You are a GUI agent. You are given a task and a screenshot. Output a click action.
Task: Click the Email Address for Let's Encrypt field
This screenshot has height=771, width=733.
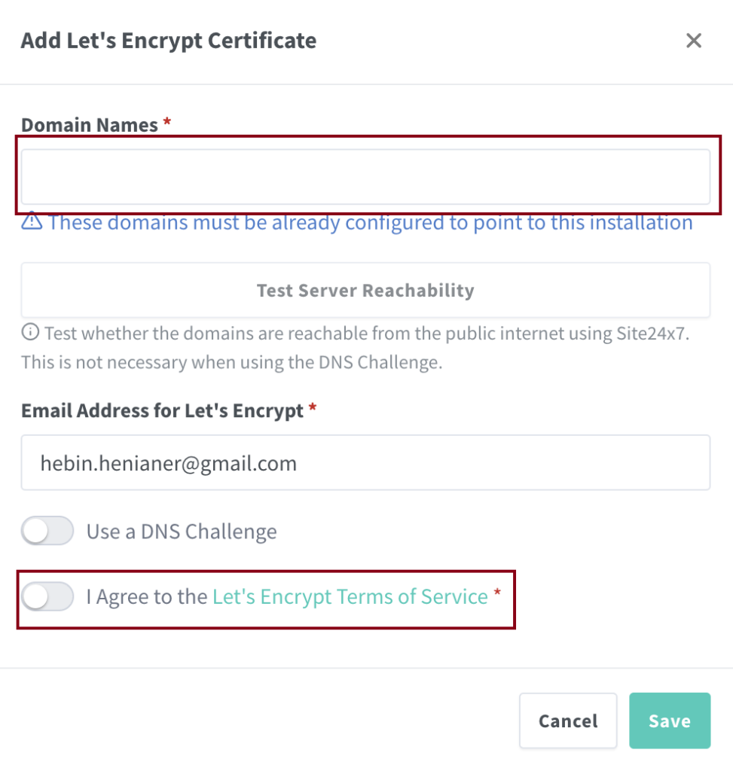pos(365,462)
